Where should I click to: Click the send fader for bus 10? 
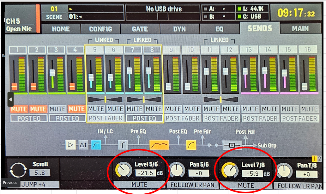pyautogui.click(x=188, y=87)
